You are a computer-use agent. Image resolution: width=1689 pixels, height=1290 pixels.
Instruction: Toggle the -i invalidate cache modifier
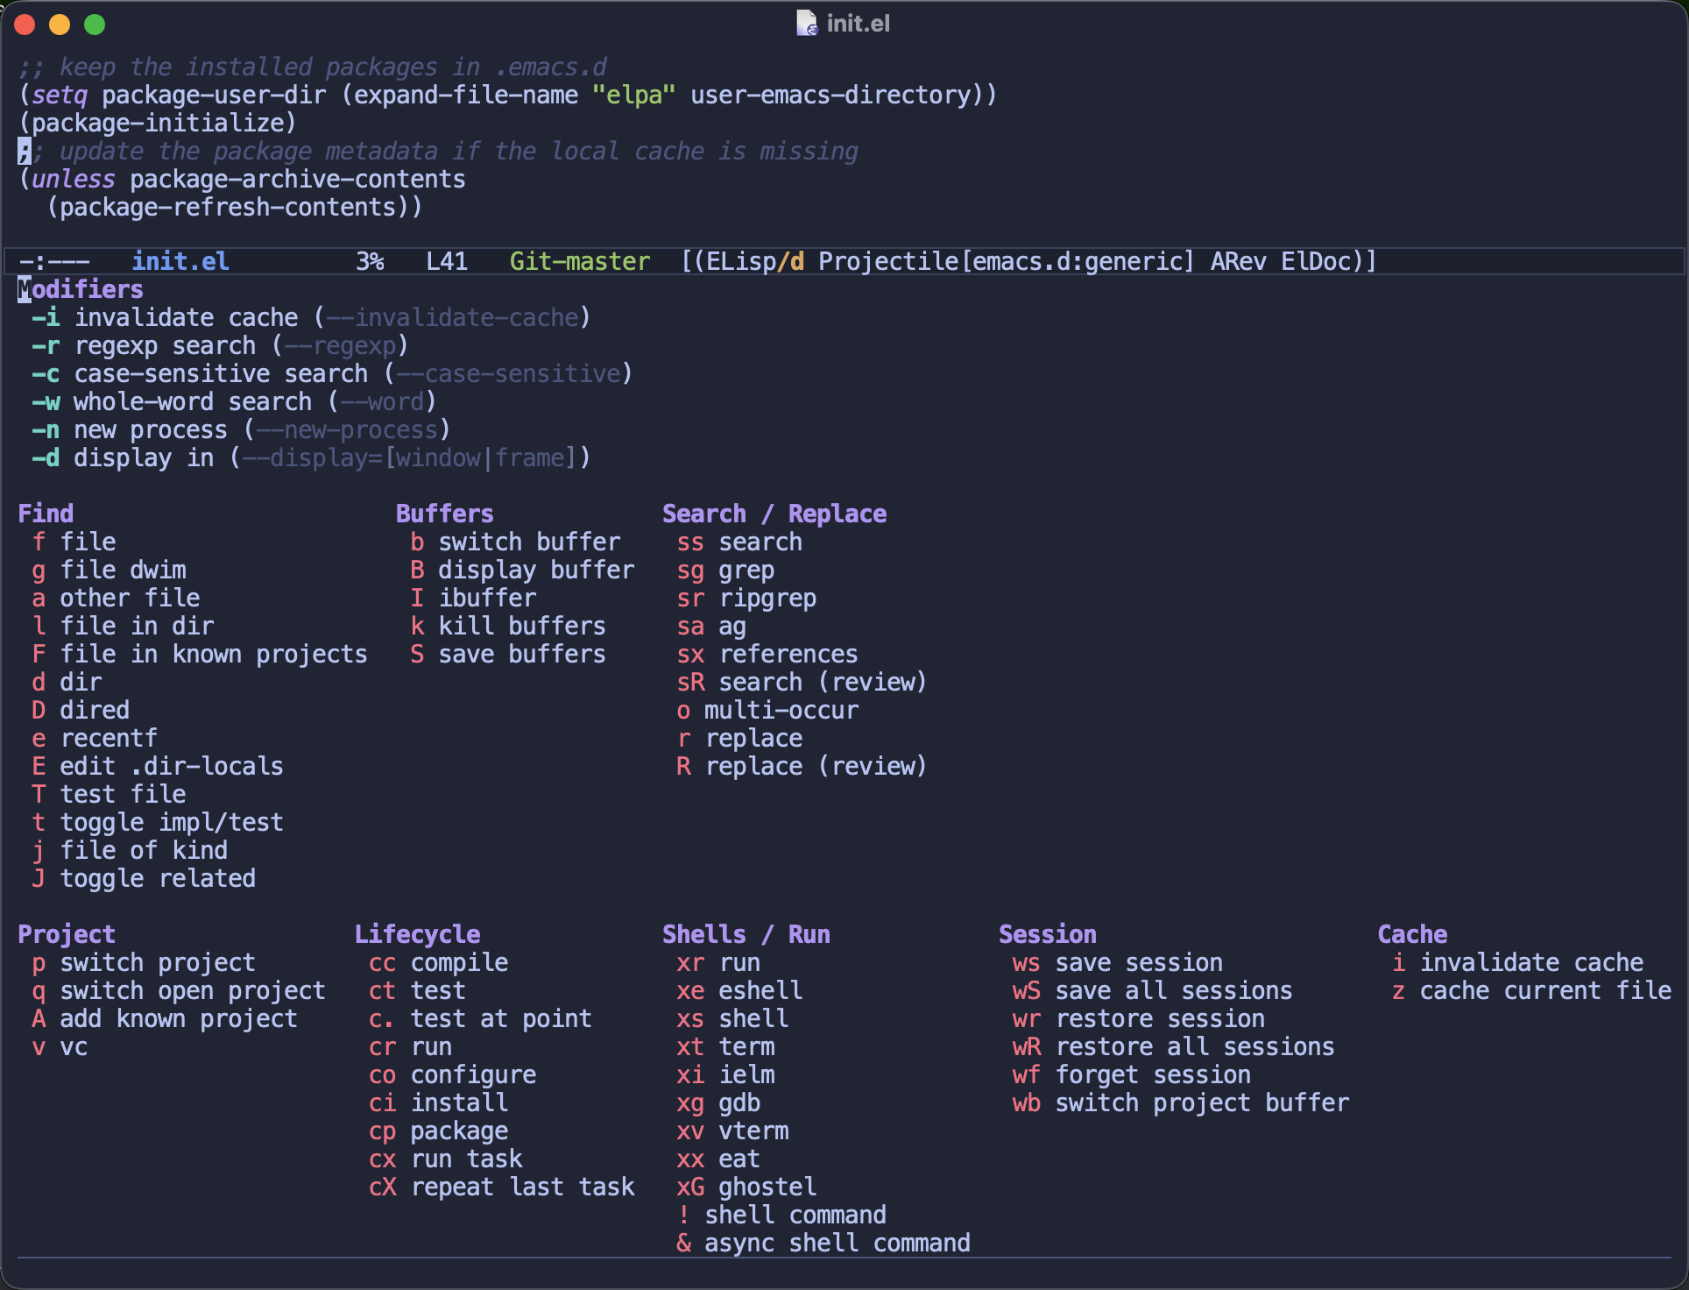(x=311, y=317)
